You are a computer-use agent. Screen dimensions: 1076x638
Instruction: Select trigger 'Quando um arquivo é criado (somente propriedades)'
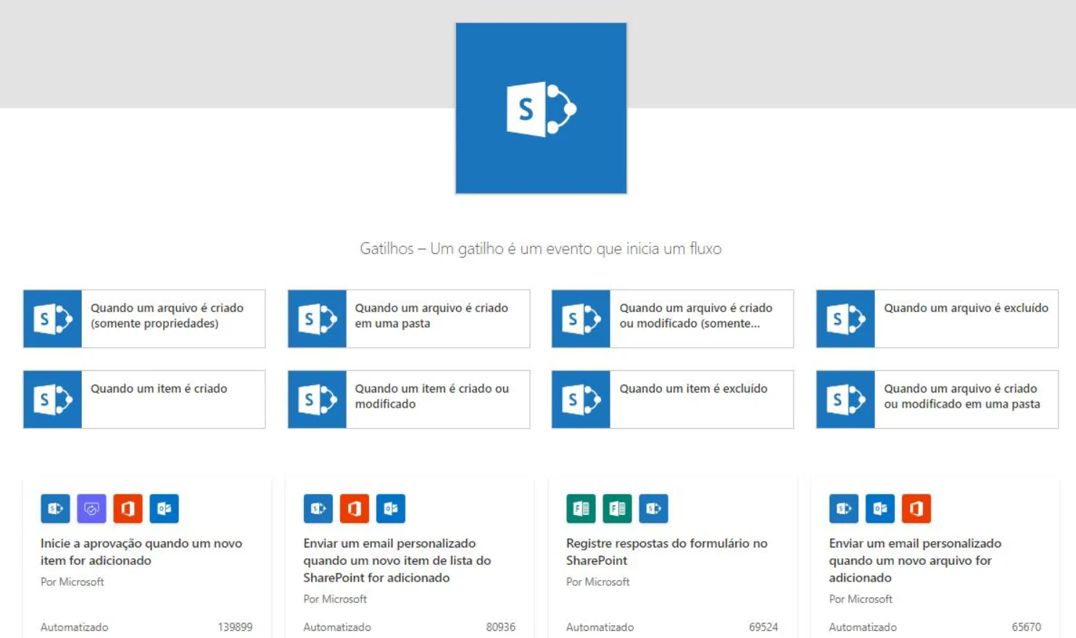pos(144,319)
